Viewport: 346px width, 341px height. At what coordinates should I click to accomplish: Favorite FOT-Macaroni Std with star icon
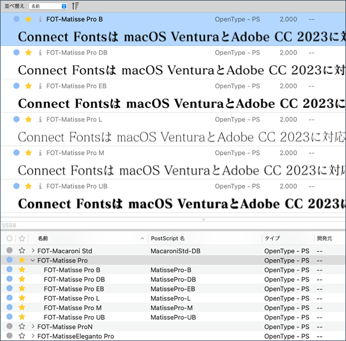pos(22,251)
